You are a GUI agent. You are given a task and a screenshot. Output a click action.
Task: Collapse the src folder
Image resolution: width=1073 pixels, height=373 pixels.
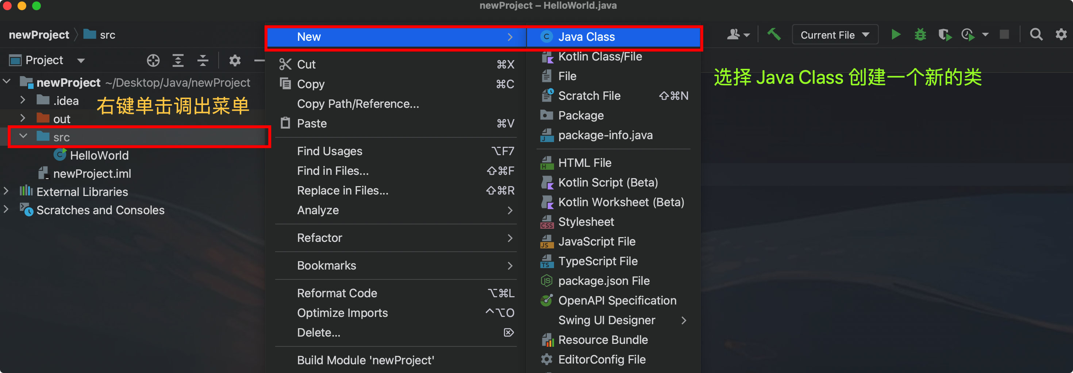pos(23,136)
